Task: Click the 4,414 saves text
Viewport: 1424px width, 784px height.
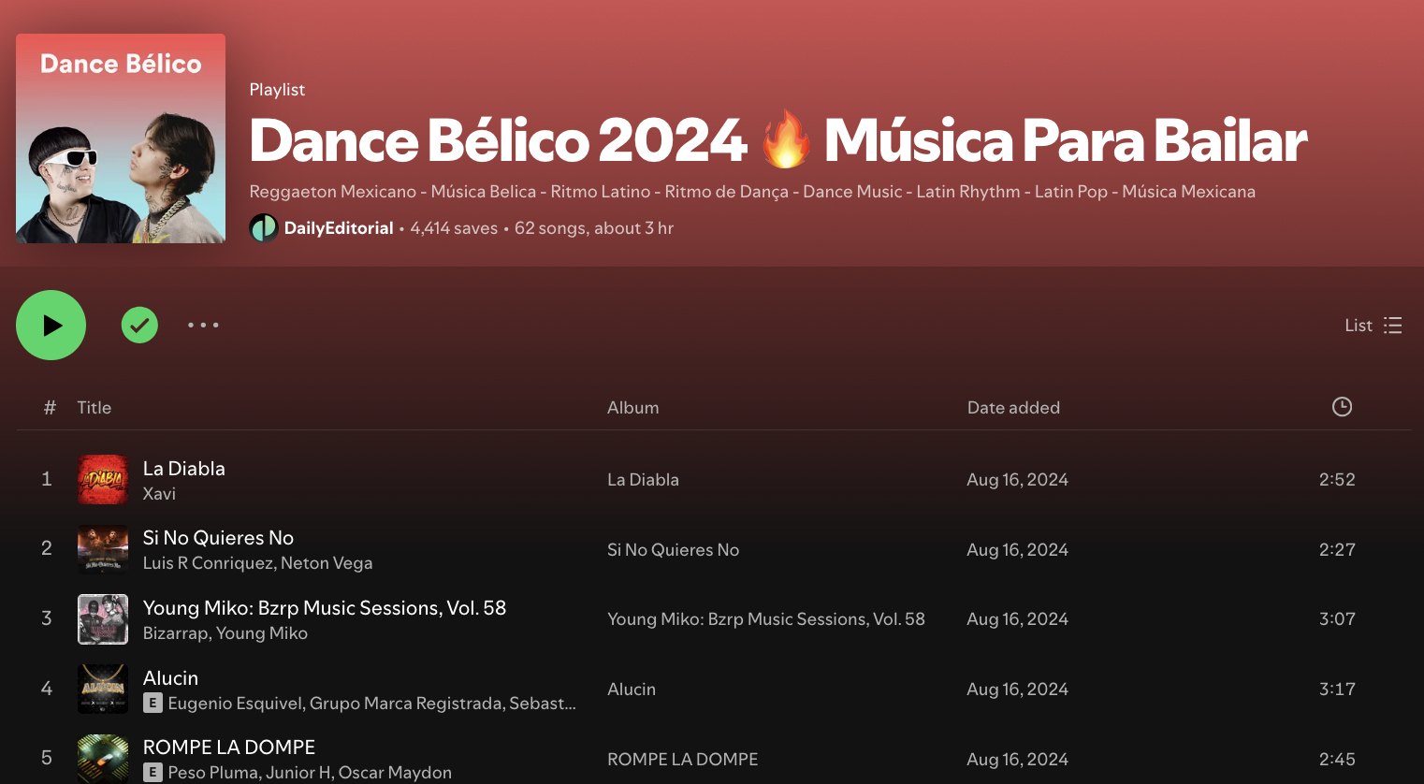Action: (454, 228)
